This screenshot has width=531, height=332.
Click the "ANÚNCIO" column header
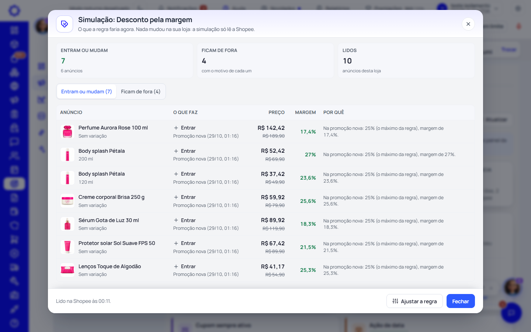pos(71,113)
